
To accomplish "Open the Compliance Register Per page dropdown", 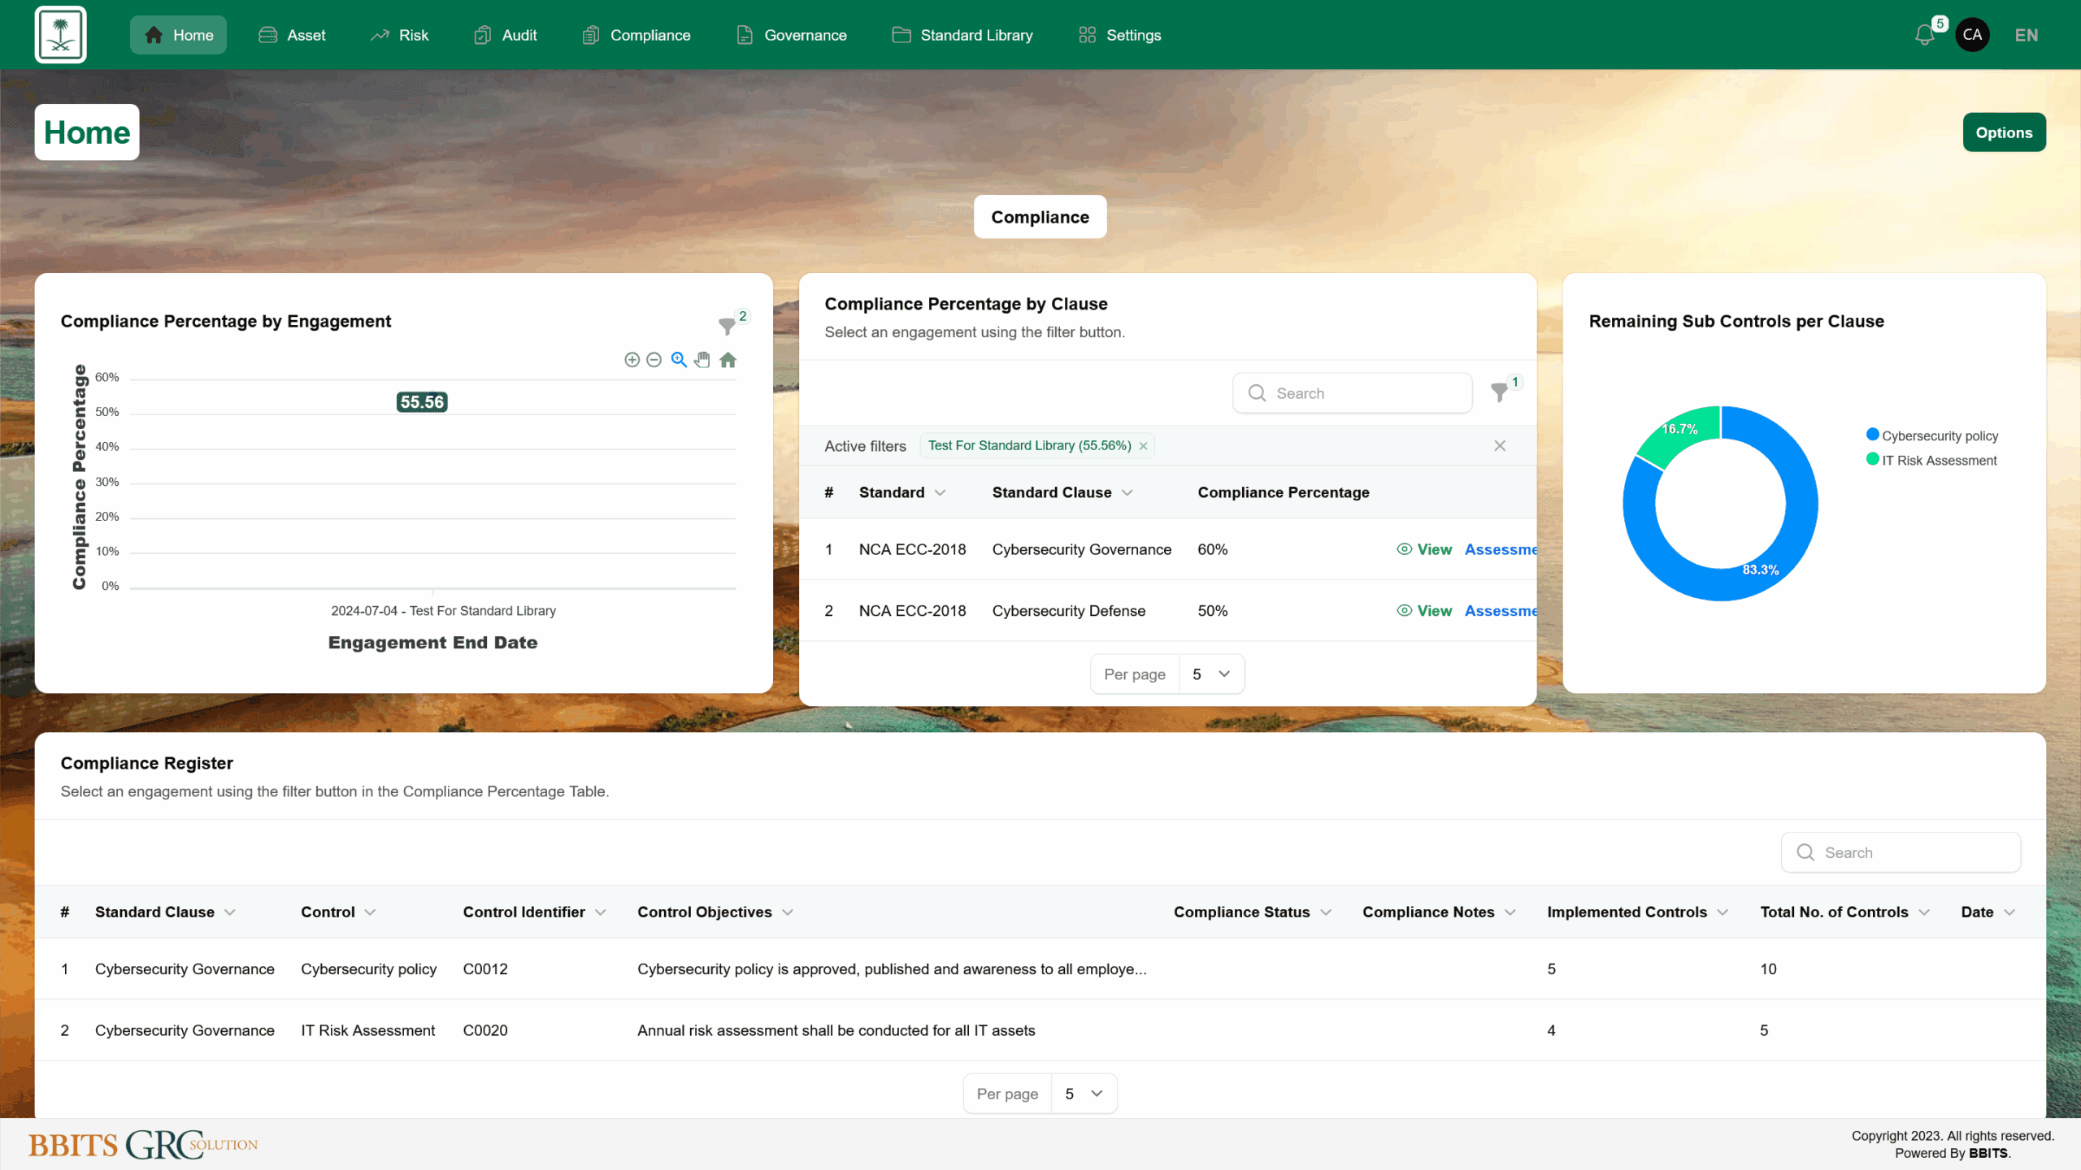I will [x=1084, y=1094].
